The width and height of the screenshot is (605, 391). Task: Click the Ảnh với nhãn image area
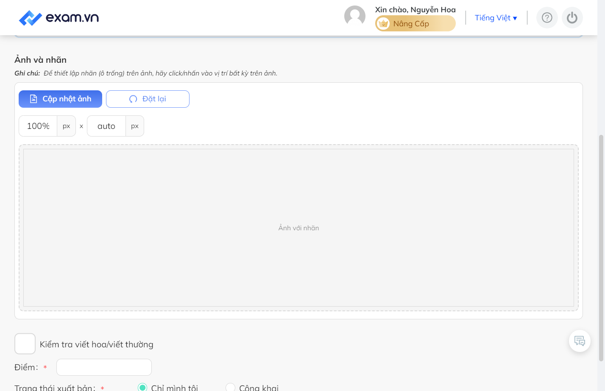click(298, 228)
